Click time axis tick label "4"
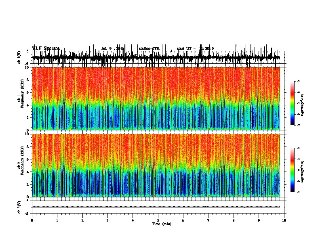Image resolution: width=320 pixels, height=247 pixels. [133, 220]
